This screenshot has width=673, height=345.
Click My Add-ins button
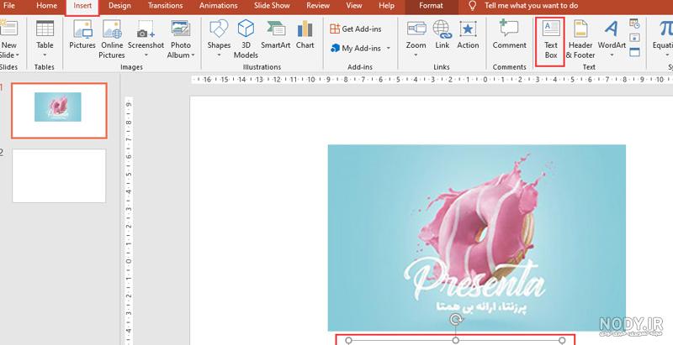click(355, 49)
